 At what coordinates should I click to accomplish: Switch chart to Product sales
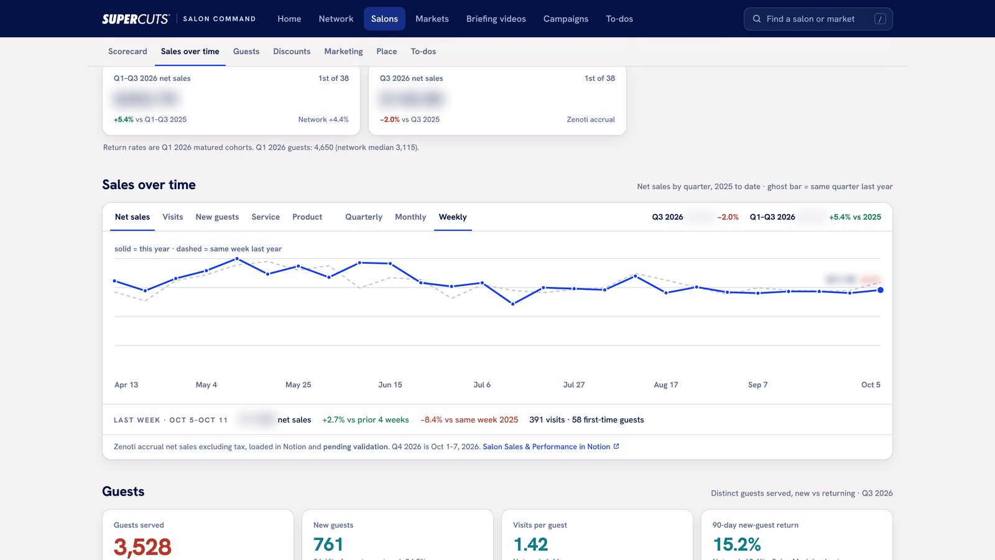307,217
